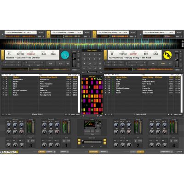The image size is (184, 184).
Task: Click the High EQ knob of mixer channel 3
Action: (9, 125)
